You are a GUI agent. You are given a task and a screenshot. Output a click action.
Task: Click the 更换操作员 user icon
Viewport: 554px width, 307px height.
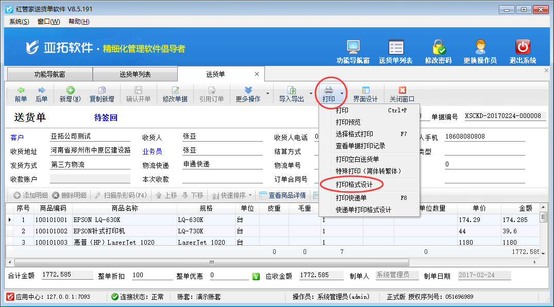pyautogui.click(x=480, y=47)
